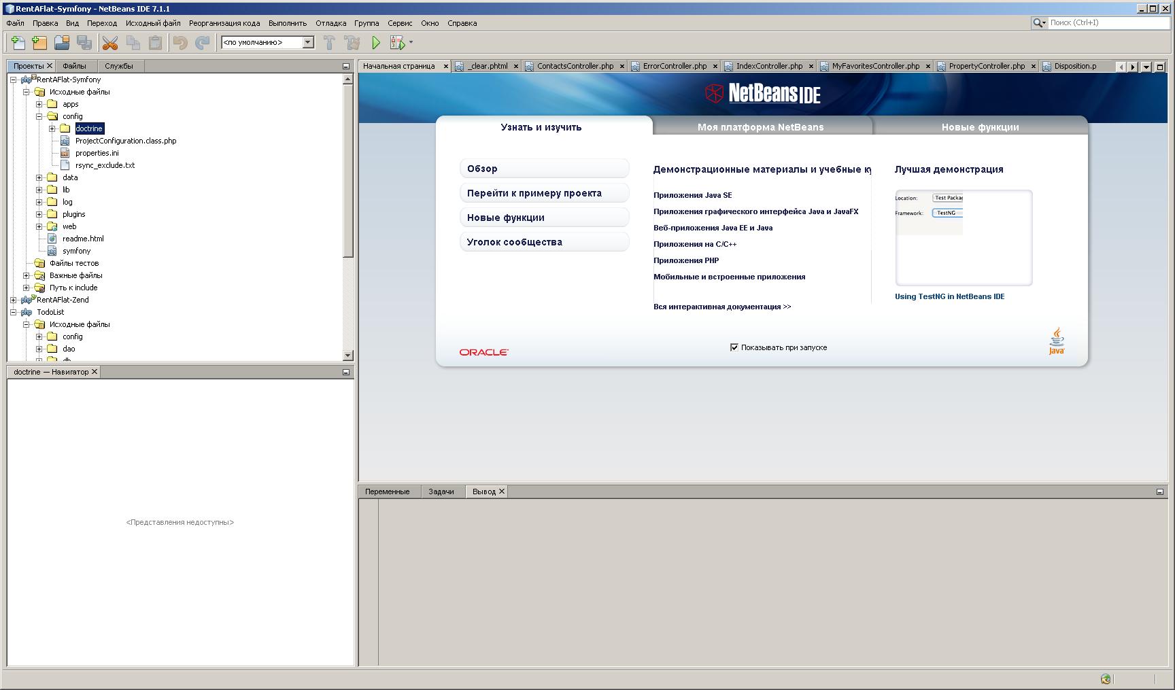Screen dimensions: 1175x690
Task: Expand the Путь к include node
Action: point(27,288)
